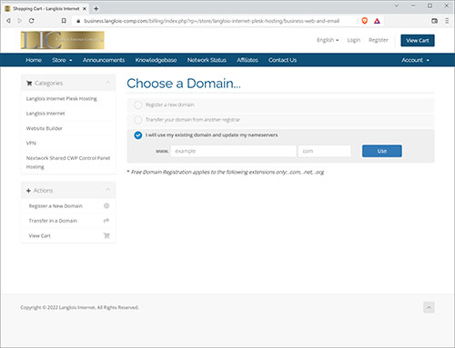Screen dimensions: 455x348
Task: Expand the Account dropdown menu
Action: (415, 60)
